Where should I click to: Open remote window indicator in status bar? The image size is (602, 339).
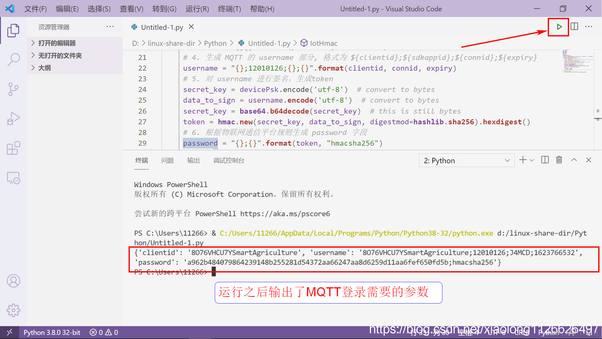(x=9, y=332)
